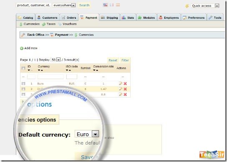Click the Catalog tab icon
The width and height of the screenshot is (227, 162).
coord(20,18)
